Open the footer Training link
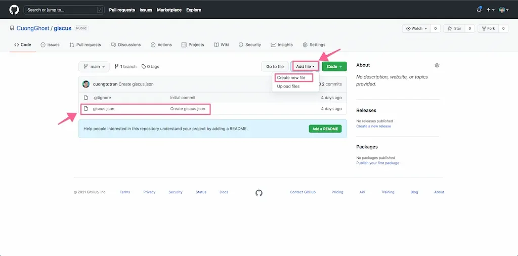This screenshot has height=256, width=518. tap(387, 192)
